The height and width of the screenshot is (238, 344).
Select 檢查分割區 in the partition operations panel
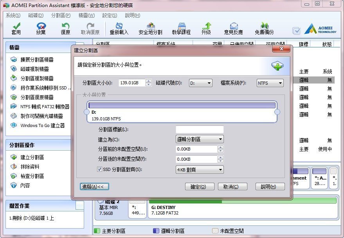(x=27, y=176)
